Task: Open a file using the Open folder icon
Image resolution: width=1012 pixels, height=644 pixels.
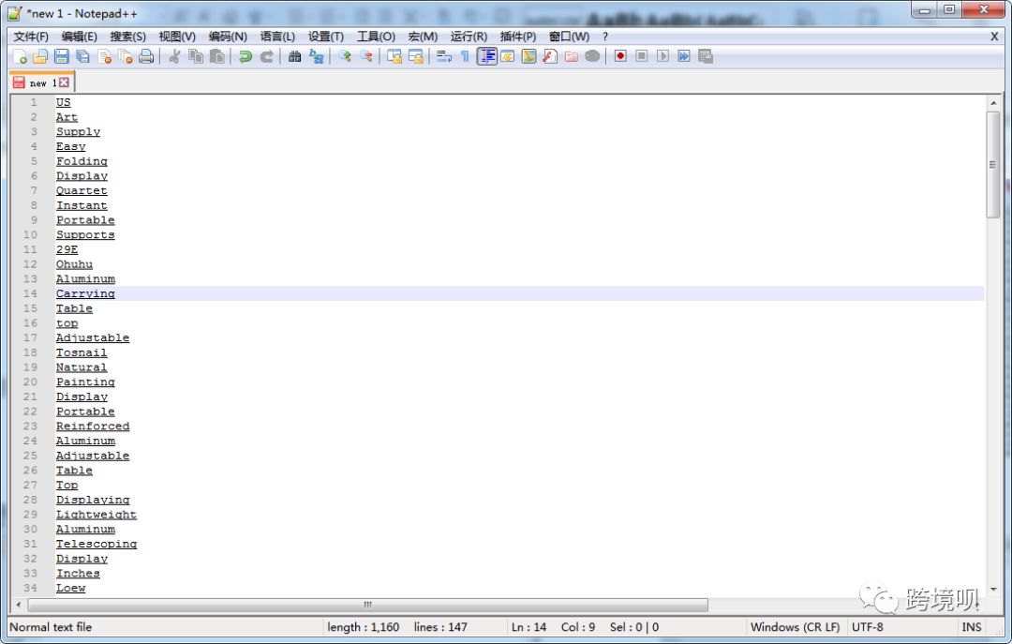Action: (x=40, y=57)
